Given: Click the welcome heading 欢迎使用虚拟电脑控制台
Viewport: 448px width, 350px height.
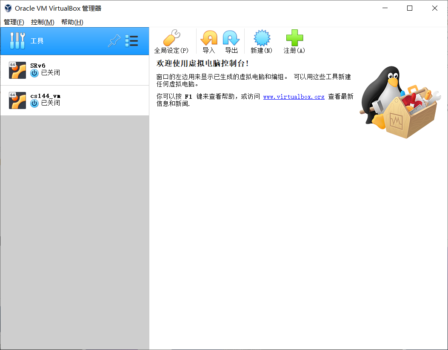Looking at the screenshot, I should [203, 63].
